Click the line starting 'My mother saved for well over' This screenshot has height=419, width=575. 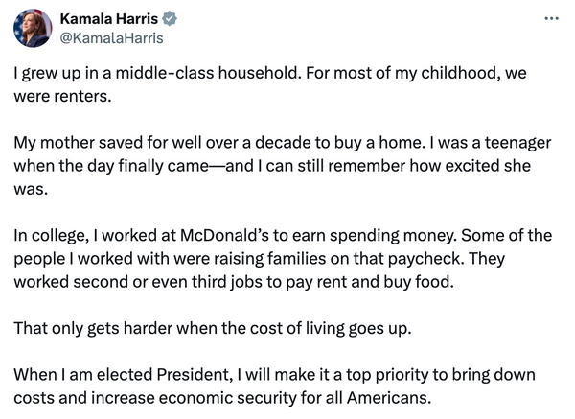tap(283, 143)
